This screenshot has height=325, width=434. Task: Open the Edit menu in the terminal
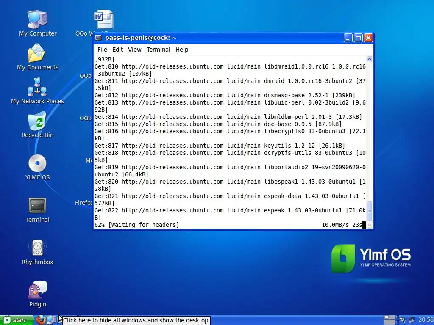point(117,50)
